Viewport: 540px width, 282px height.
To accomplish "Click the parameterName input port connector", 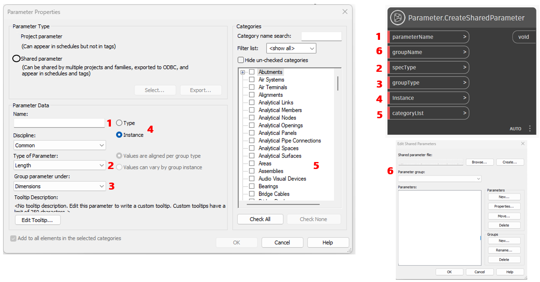I will (465, 37).
